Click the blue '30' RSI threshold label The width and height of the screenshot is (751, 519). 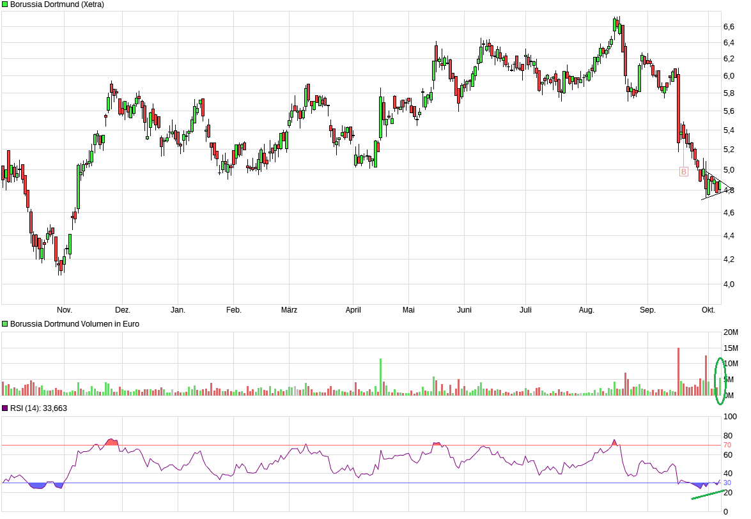click(x=727, y=483)
